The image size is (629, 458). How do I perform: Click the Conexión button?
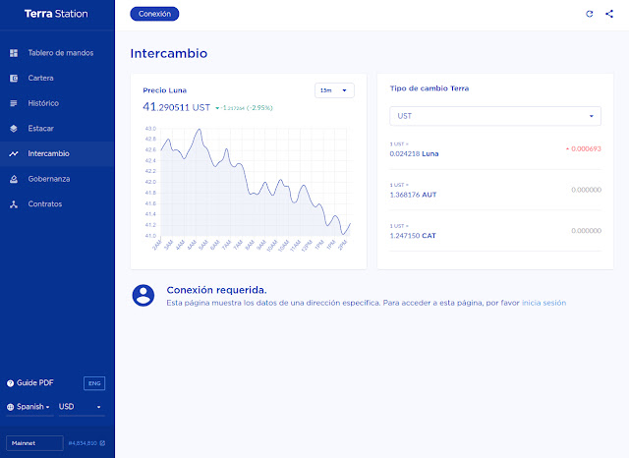[x=154, y=14]
